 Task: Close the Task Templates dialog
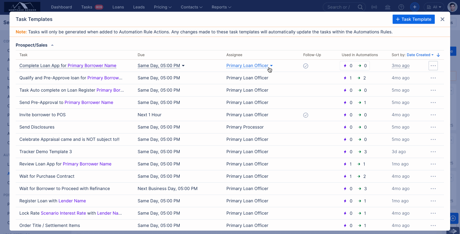click(x=442, y=19)
